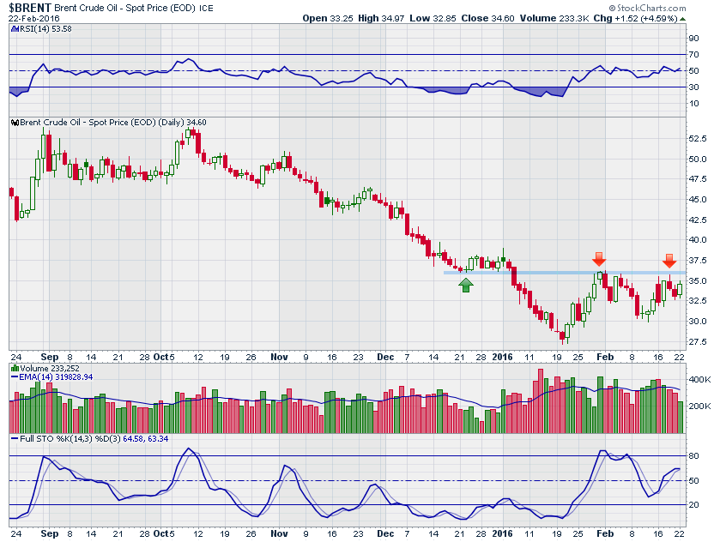Click the candlestick icon before Brent Crude Oil Daily label
714x542 pixels.
point(15,123)
